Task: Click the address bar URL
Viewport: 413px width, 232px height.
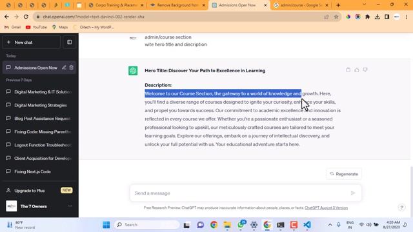Action: coord(94,17)
